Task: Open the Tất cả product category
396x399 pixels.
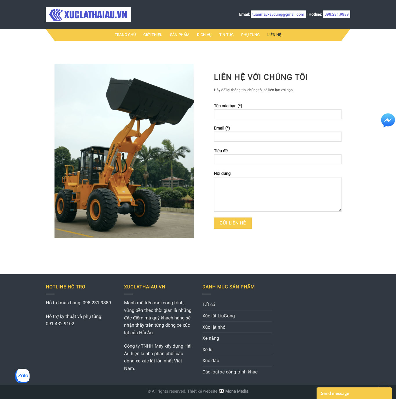Action: click(209, 305)
